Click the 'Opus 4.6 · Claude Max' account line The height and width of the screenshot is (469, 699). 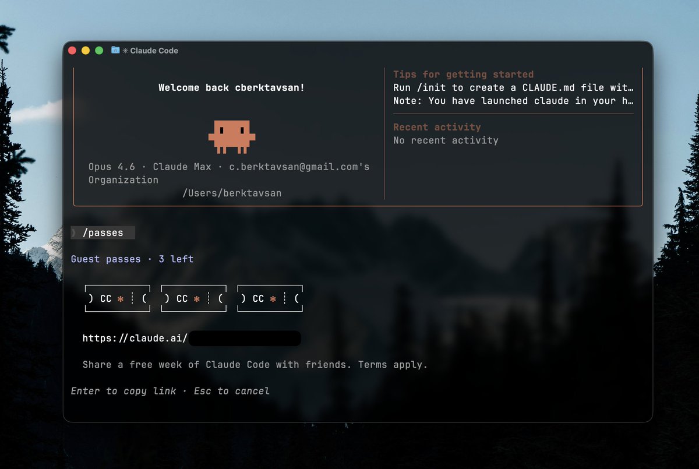point(229,167)
